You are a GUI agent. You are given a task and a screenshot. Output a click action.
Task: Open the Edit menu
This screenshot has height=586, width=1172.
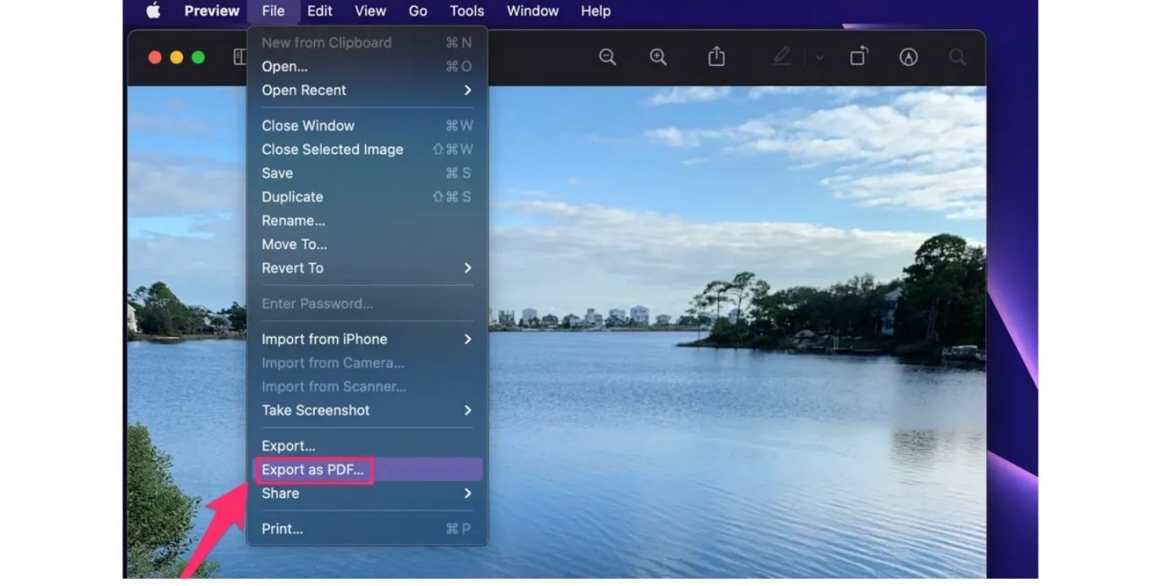320,11
